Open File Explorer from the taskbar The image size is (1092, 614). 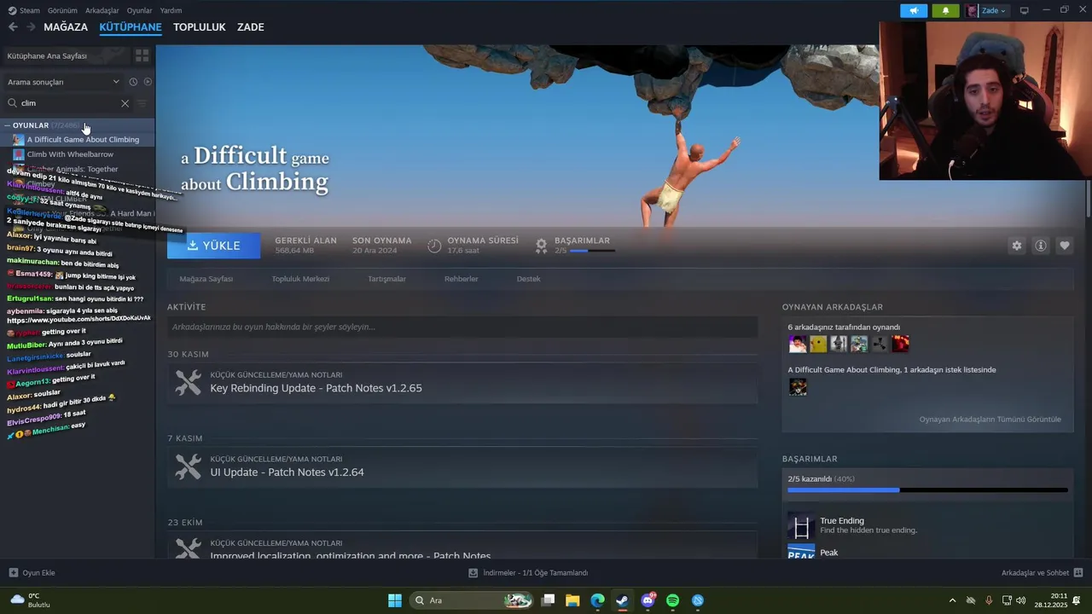[x=572, y=600]
